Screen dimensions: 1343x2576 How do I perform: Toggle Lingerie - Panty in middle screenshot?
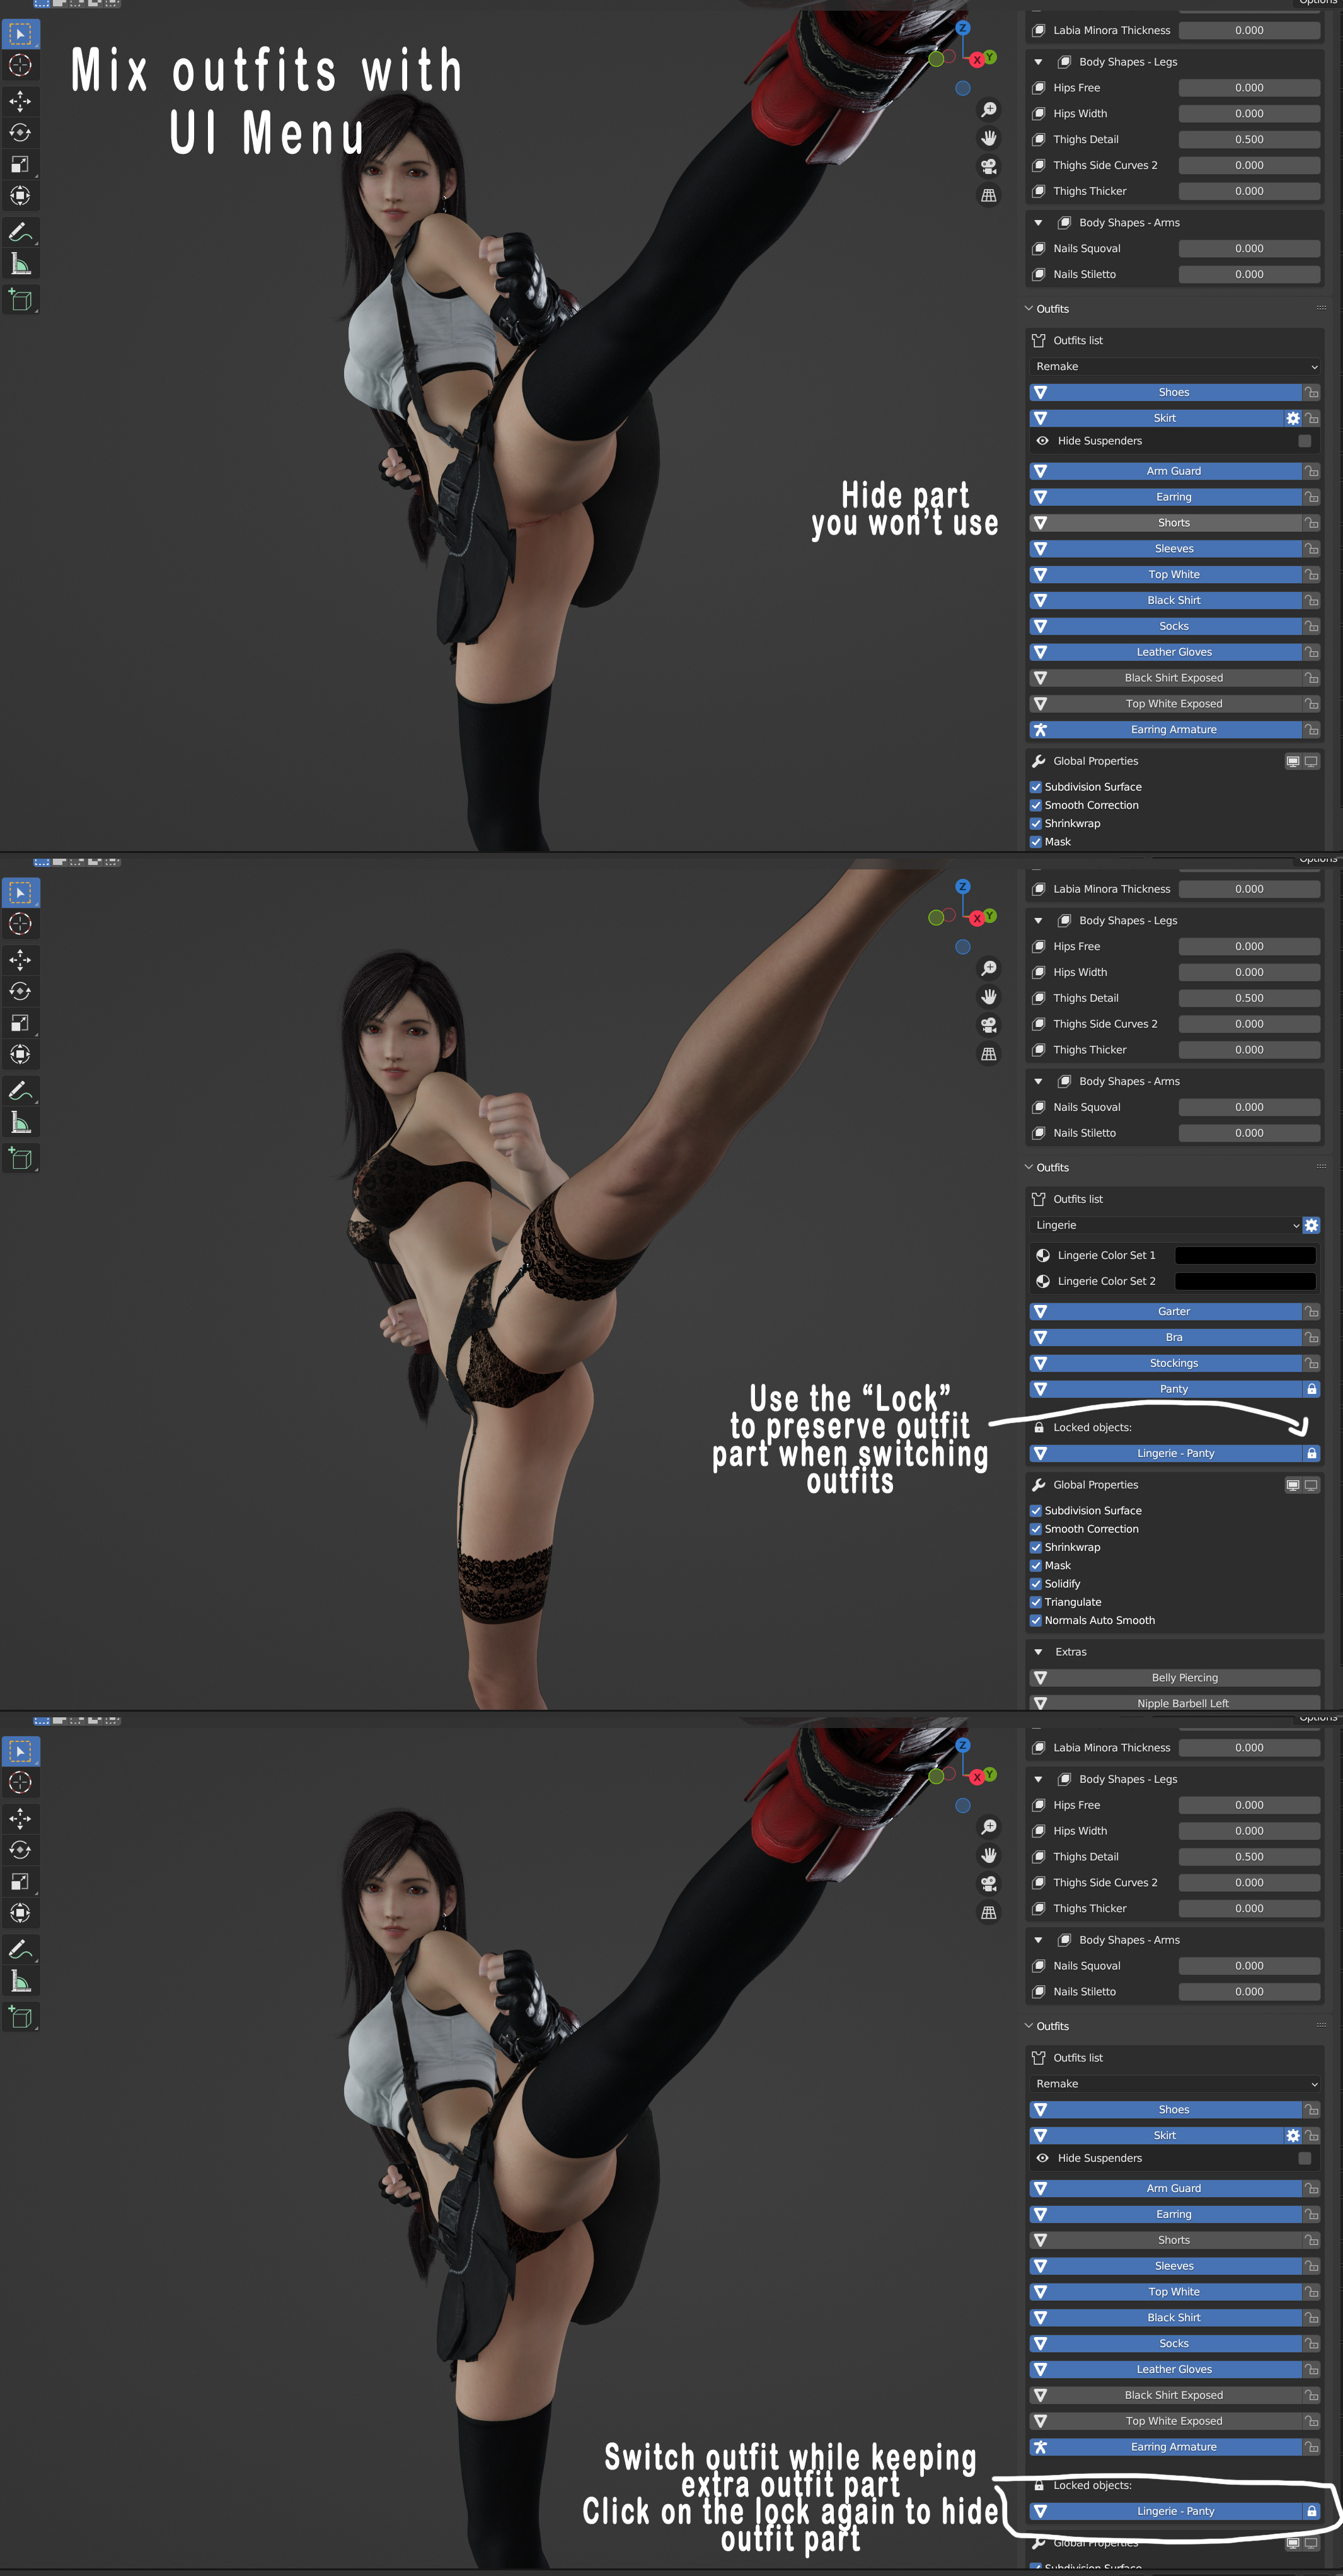[x=1165, y=1453]
